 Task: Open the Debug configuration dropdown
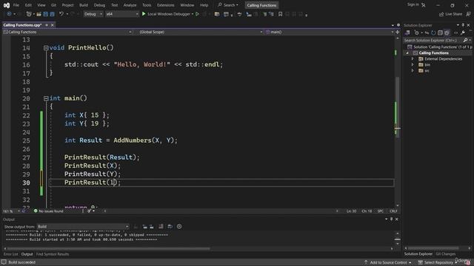point(93,14)
